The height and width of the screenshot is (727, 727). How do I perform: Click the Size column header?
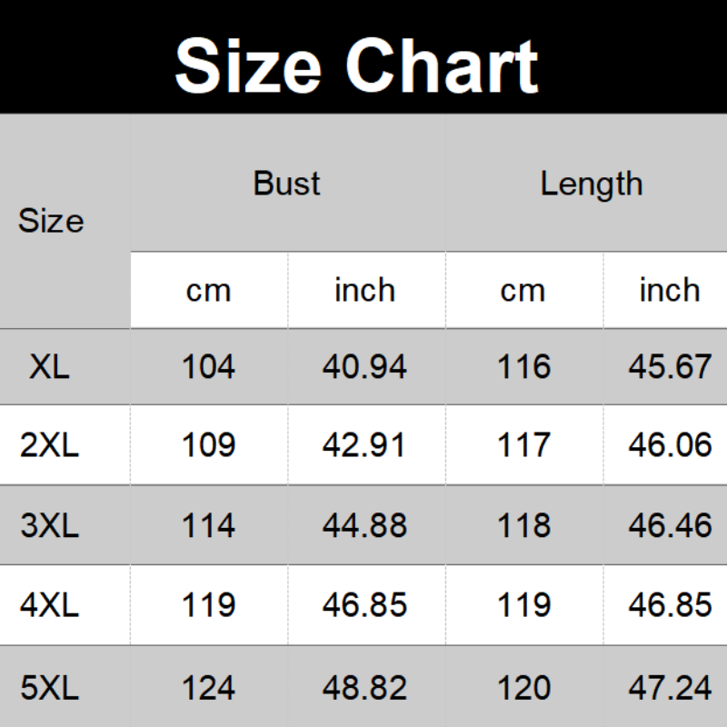tap(51, 221)
